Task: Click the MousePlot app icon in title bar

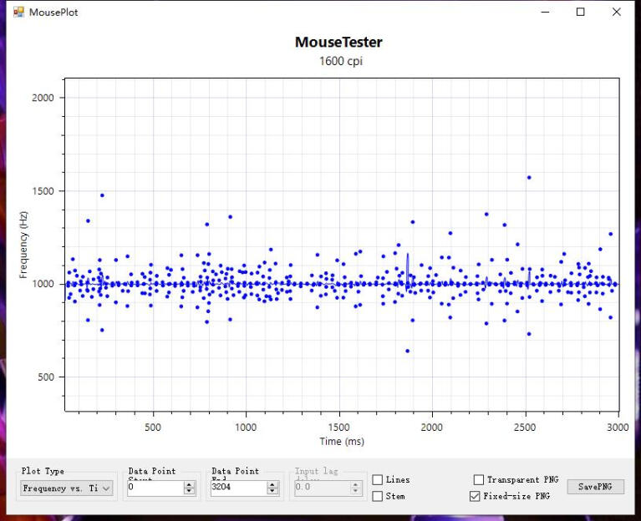Action: (18, 13)
